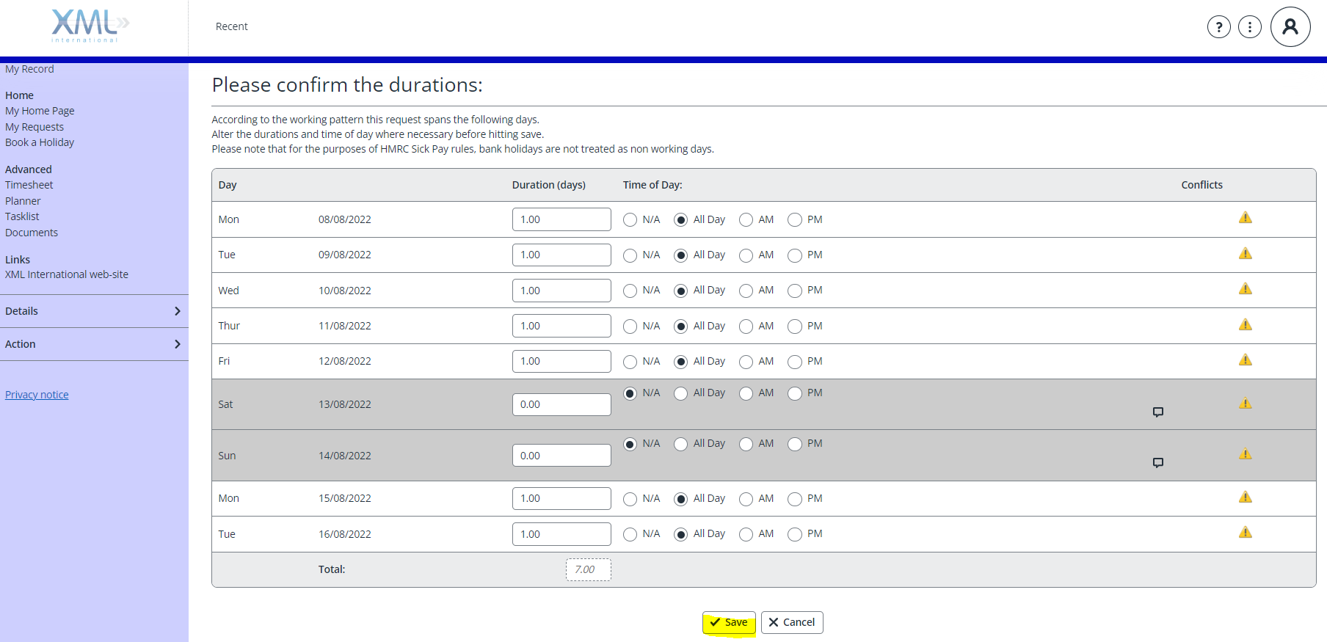Select PM for Sun 14/08/2022
The image size is (1327, 642).
(795, 445)
